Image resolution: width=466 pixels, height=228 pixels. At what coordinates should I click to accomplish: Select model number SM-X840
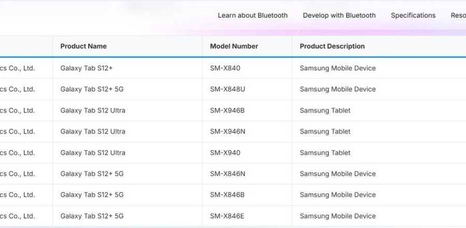(225, 68)
